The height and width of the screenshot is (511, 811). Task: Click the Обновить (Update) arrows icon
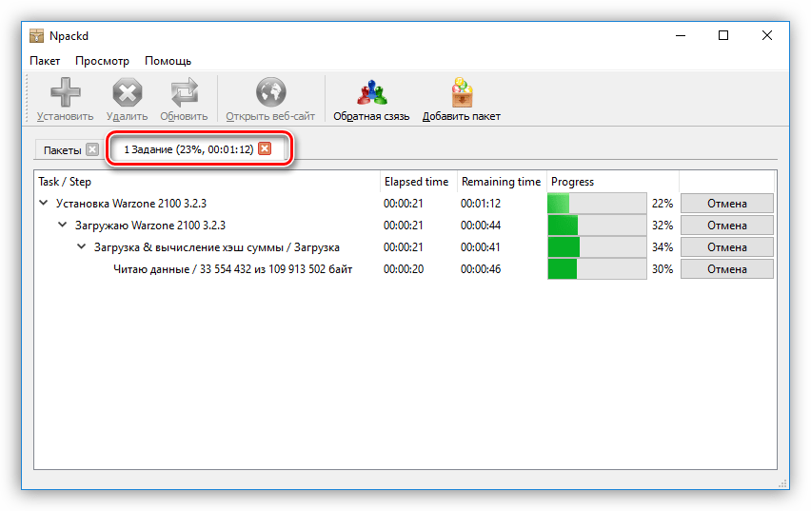184,93
